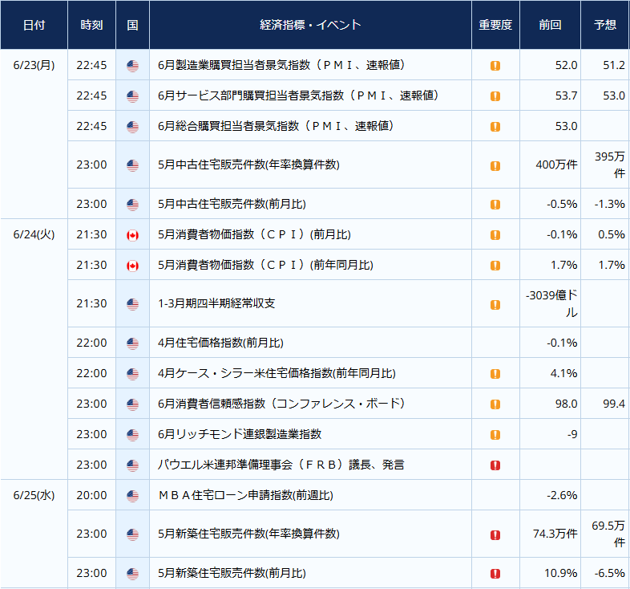Screen dimensions: 630x589
Task: Click the 日付 column header
Action: pos(34,25)
